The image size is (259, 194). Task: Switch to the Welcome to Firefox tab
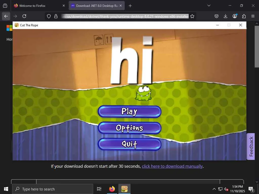40,6
